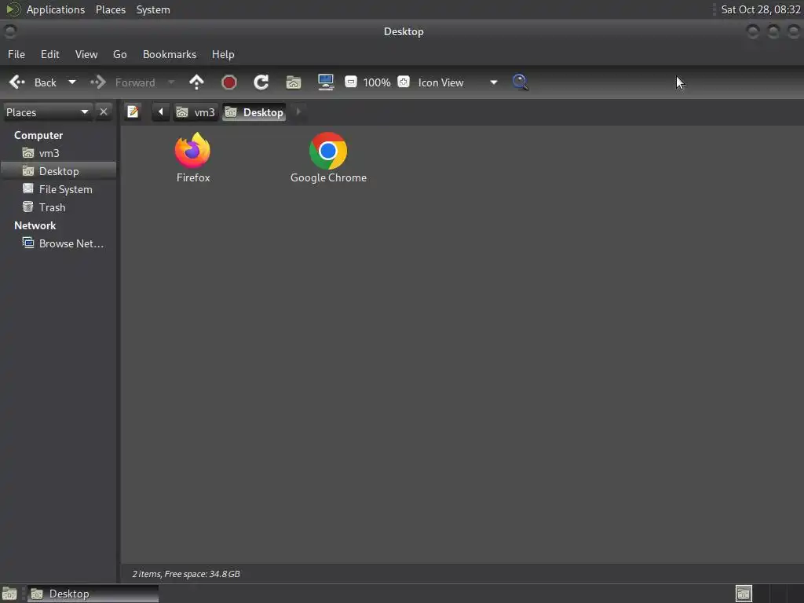Open the Places sidebar dropdown
Viewport: 804px width, 603px height.
click(47, 112)
